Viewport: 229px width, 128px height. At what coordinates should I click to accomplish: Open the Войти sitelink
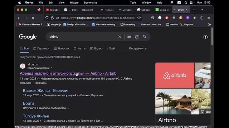pyautogui.click(x=28, y=103)
